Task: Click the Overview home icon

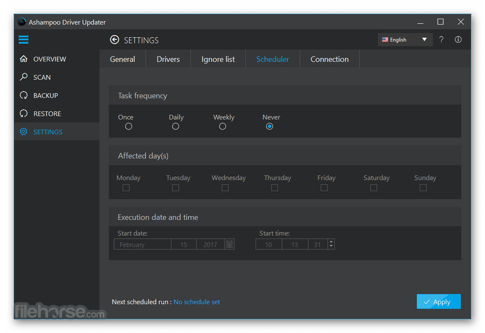Action: coord(24,59)
